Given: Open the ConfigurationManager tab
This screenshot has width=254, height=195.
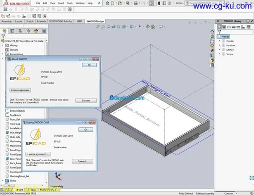Looking at the screenshot, I should point(20,31).
